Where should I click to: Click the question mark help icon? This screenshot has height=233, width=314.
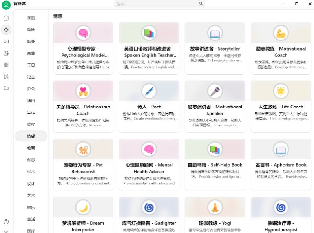tap(6, 222)
